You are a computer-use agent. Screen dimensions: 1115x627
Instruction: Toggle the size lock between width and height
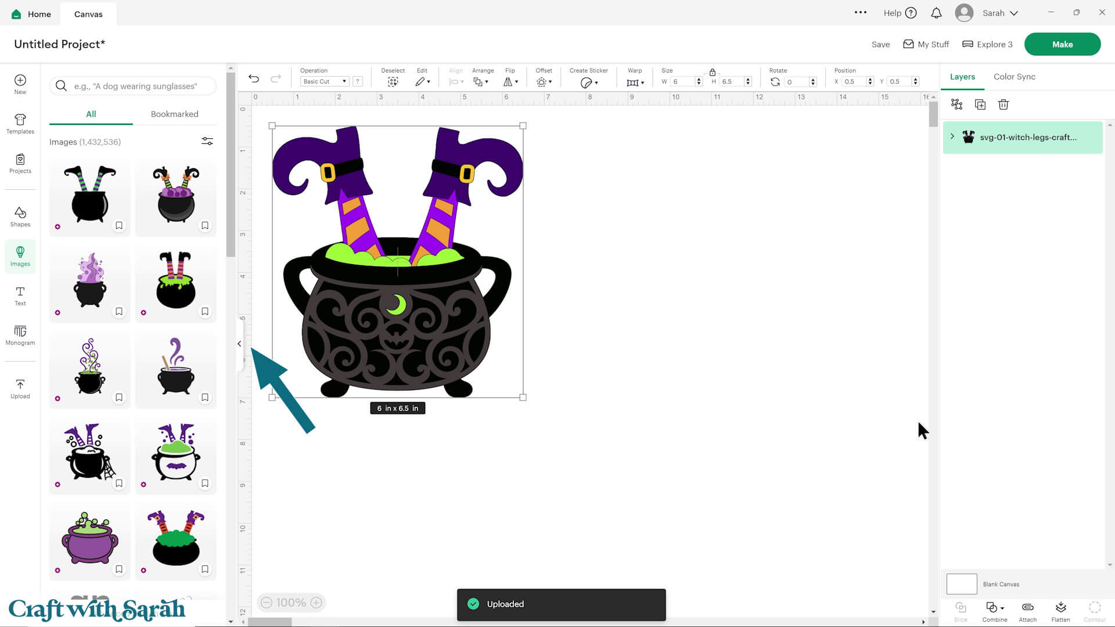click(713, 72)
